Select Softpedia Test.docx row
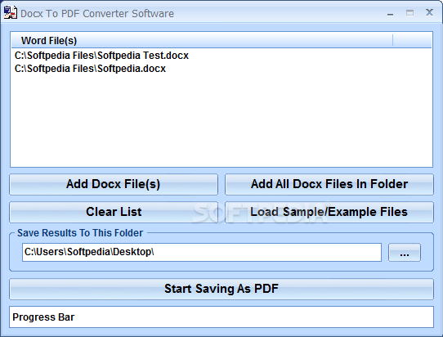This screenshot has width=443, height=337. click(221, 56)
